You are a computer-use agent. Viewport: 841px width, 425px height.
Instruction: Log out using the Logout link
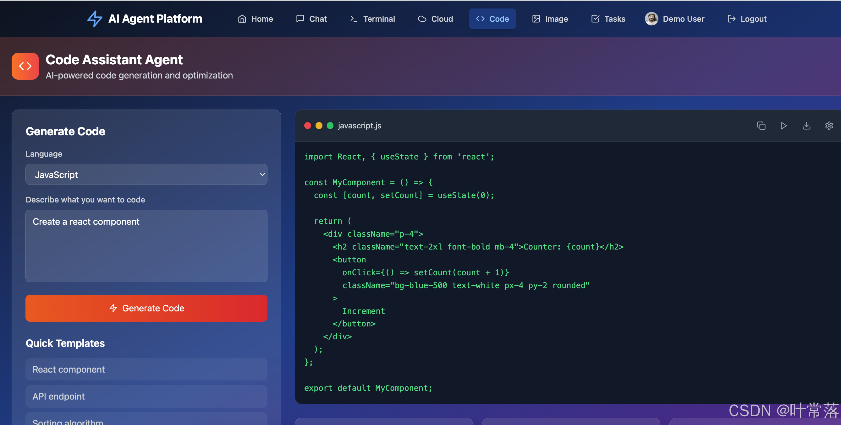pos(747,19)
